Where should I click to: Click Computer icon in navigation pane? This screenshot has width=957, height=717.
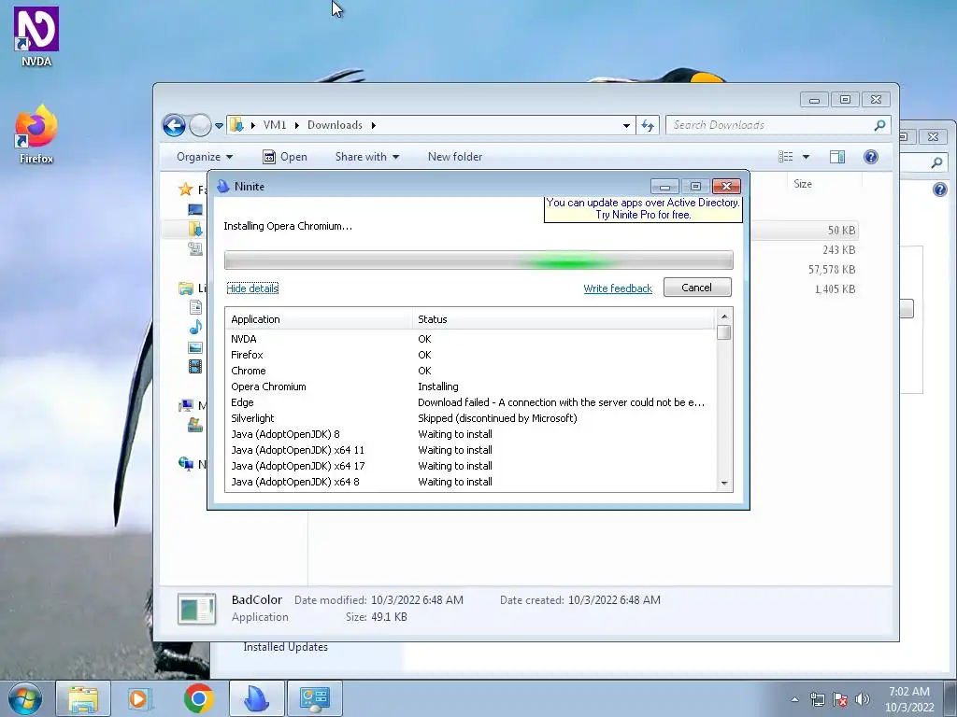pos(186,405)
